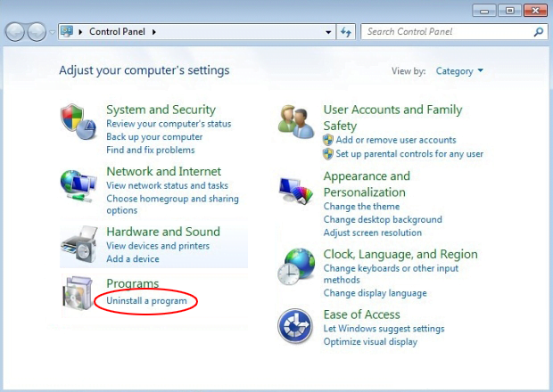Click Uninstall a program
This screenshot has width=553, height=392.
click(x=146, y=301)
